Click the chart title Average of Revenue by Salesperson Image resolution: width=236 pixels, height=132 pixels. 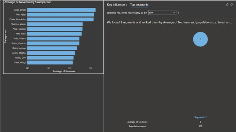tap(28, 2)
